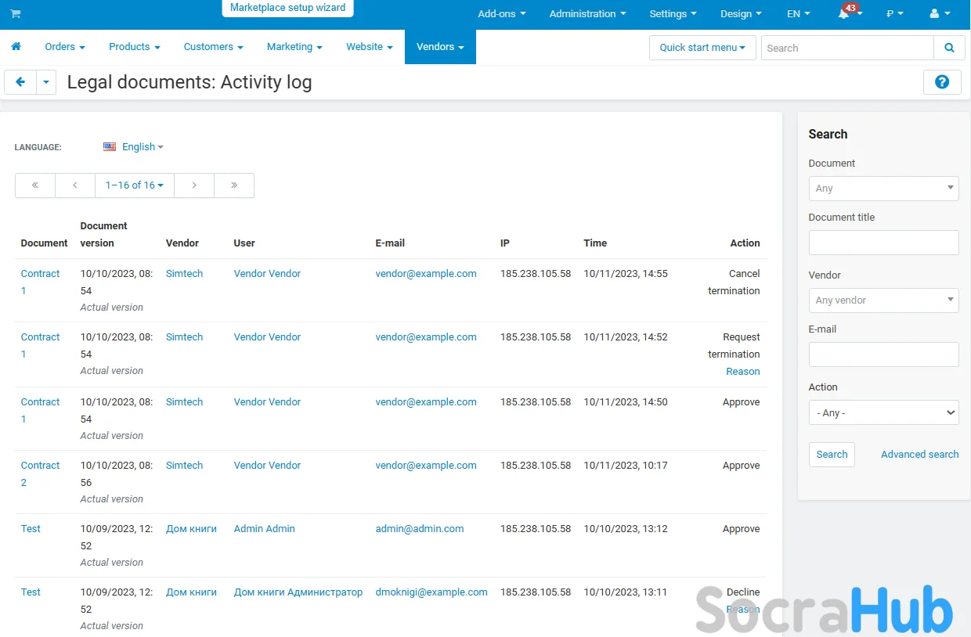Click the magnifier search icon button
The width and height of the screenshot is (971, 637).
click(949, 48)
